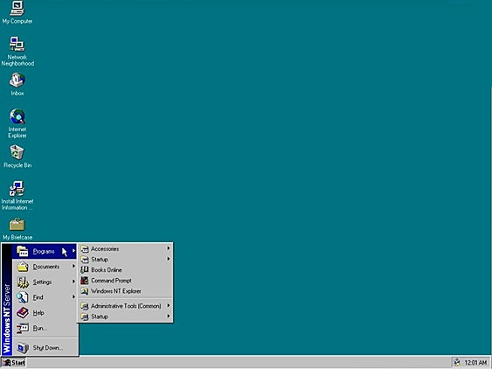Open Programs in the Start menu
The height and width of the screenshot is (369, 492).
(45, 251)
